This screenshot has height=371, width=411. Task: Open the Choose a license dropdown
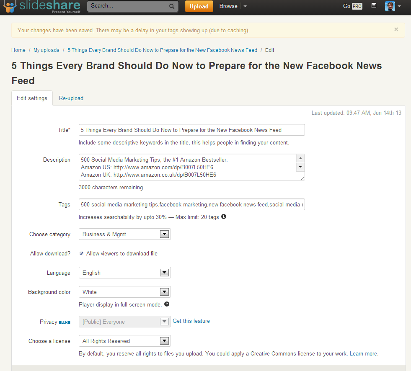coord(125,341)
